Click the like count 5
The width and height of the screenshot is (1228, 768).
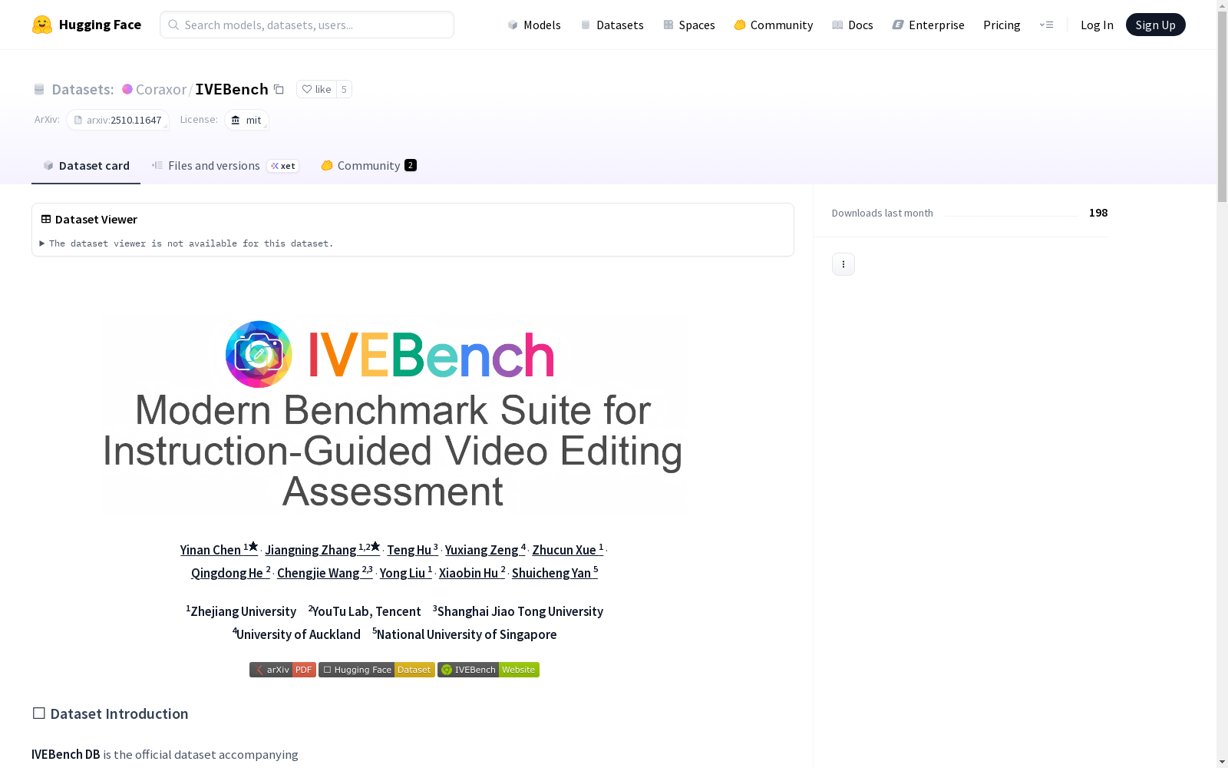pos(344,89)
